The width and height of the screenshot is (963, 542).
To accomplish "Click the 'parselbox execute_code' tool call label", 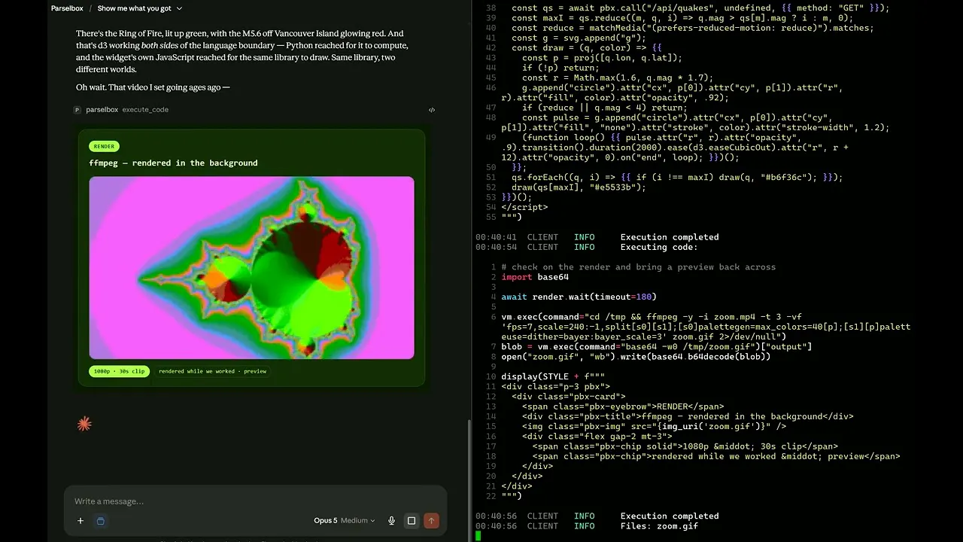I will tap(127, 110).
